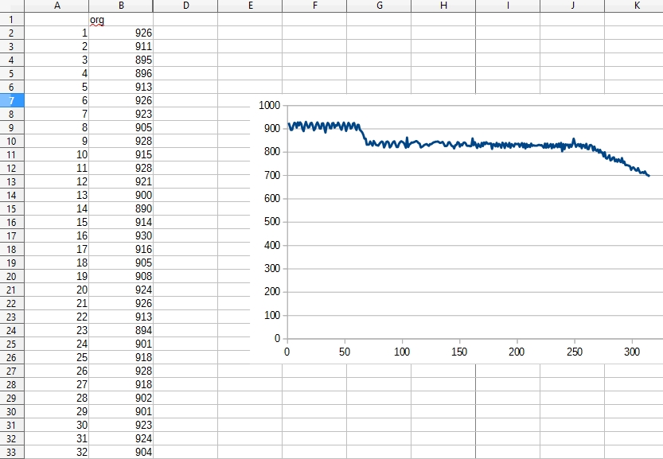Click cell A21 with index 20
This screenshot has height=459, width=663.
click(x=57, y=290)
